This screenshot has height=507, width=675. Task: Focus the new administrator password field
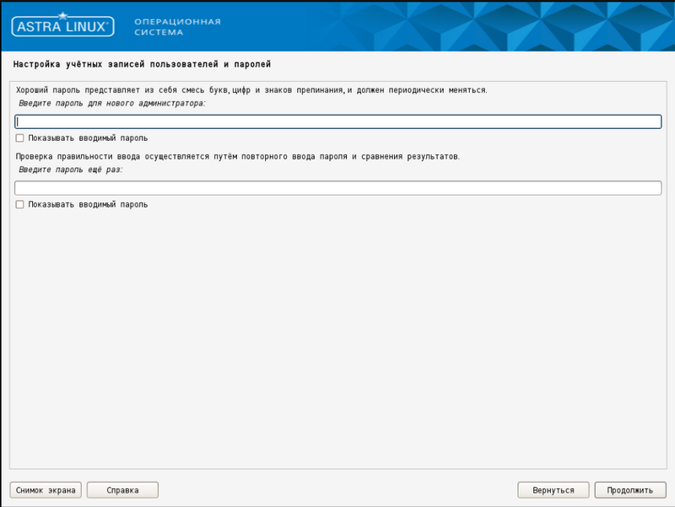click(x=337, y=121)
